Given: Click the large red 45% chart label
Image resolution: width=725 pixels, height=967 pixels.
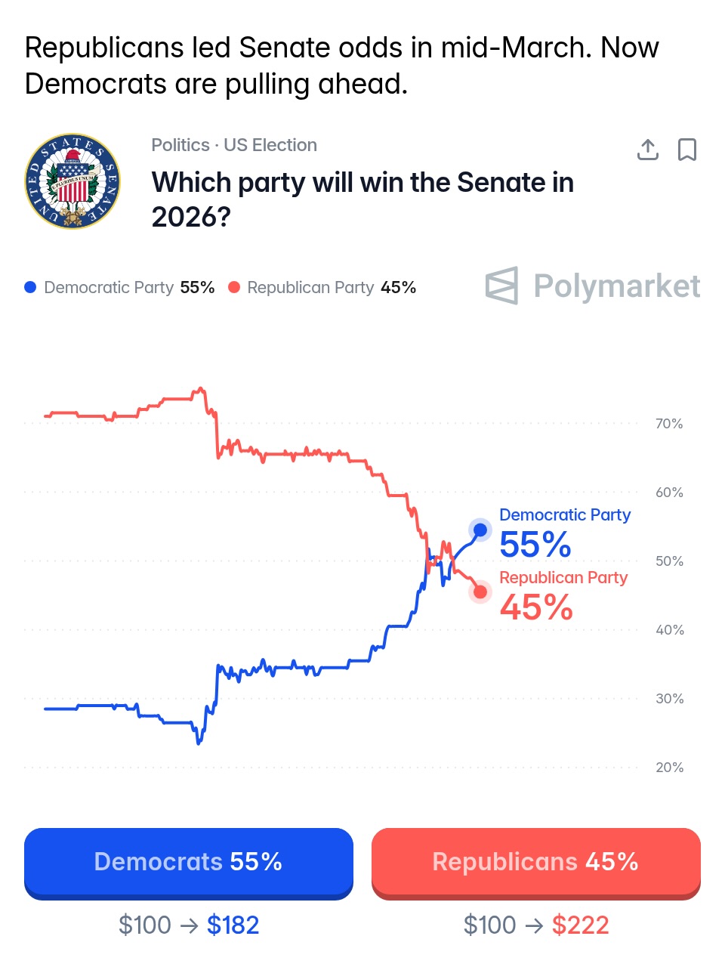Looking at the screenshot, I should click(536, 607).
